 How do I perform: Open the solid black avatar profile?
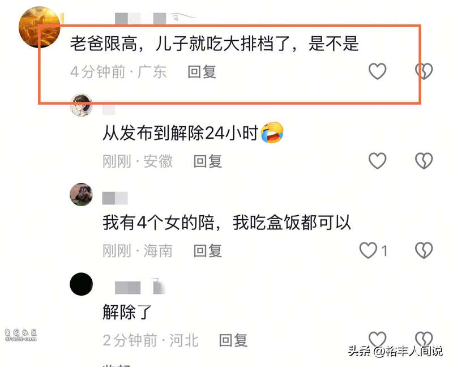(x=81, y=284)
